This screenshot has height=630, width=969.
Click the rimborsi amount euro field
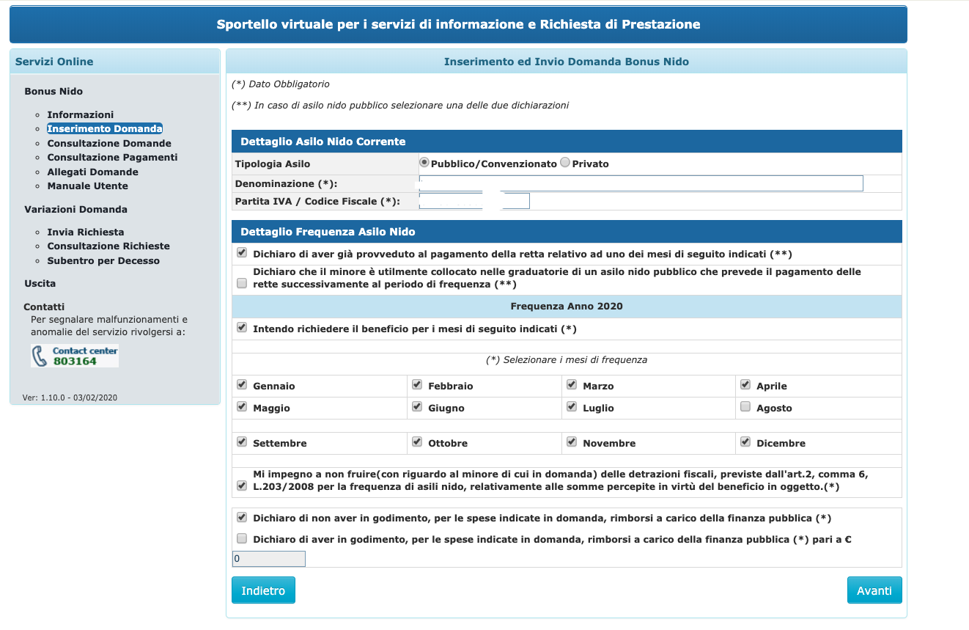pos(268,559)
